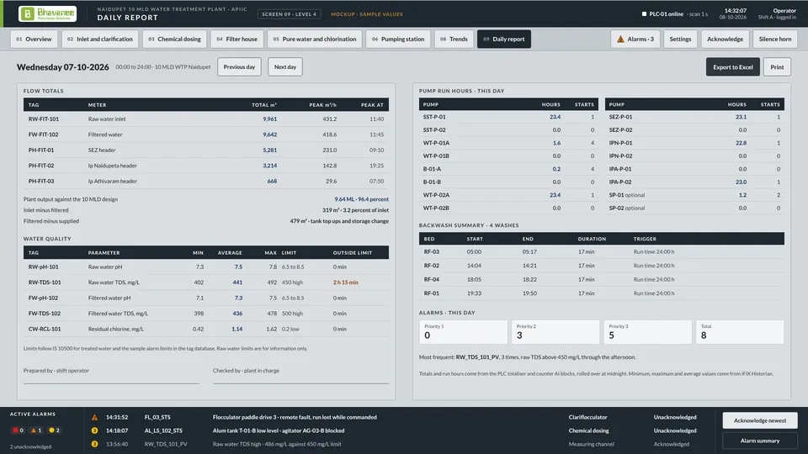Click the red priority 1 alarm counter
Image resolution: width=808 pixels, height=454 pixels.
coord(18,430)
